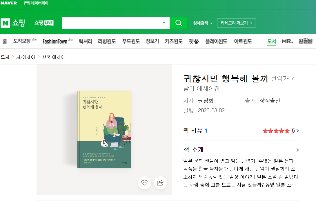Open 상세검색 dropdown

(203, 23)
